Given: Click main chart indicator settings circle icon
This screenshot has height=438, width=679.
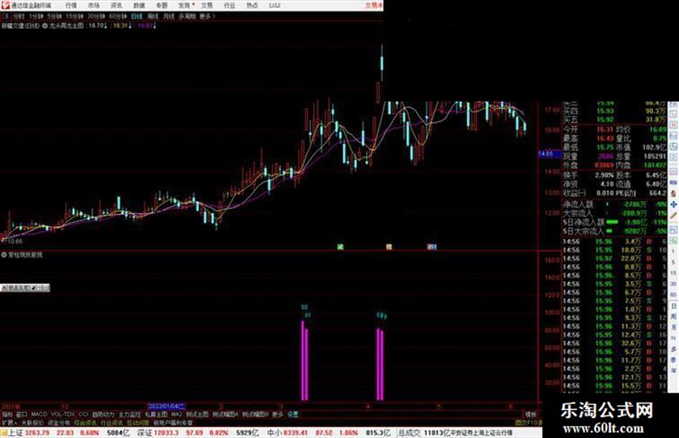Looking at the screenshot, I should point(45,26).
